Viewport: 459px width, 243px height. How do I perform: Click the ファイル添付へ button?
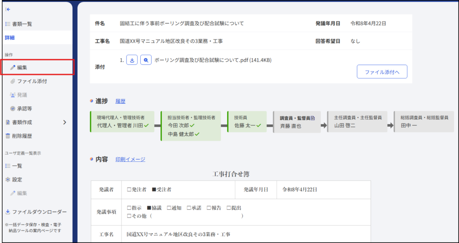coord(382,72)
